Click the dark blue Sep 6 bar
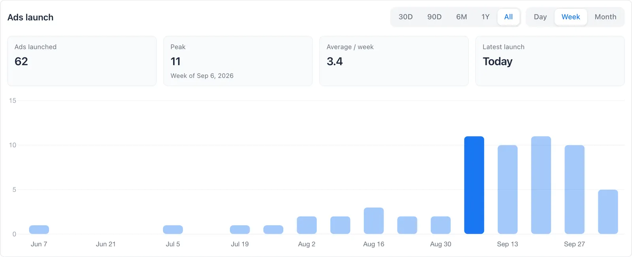 coord(474,185)
